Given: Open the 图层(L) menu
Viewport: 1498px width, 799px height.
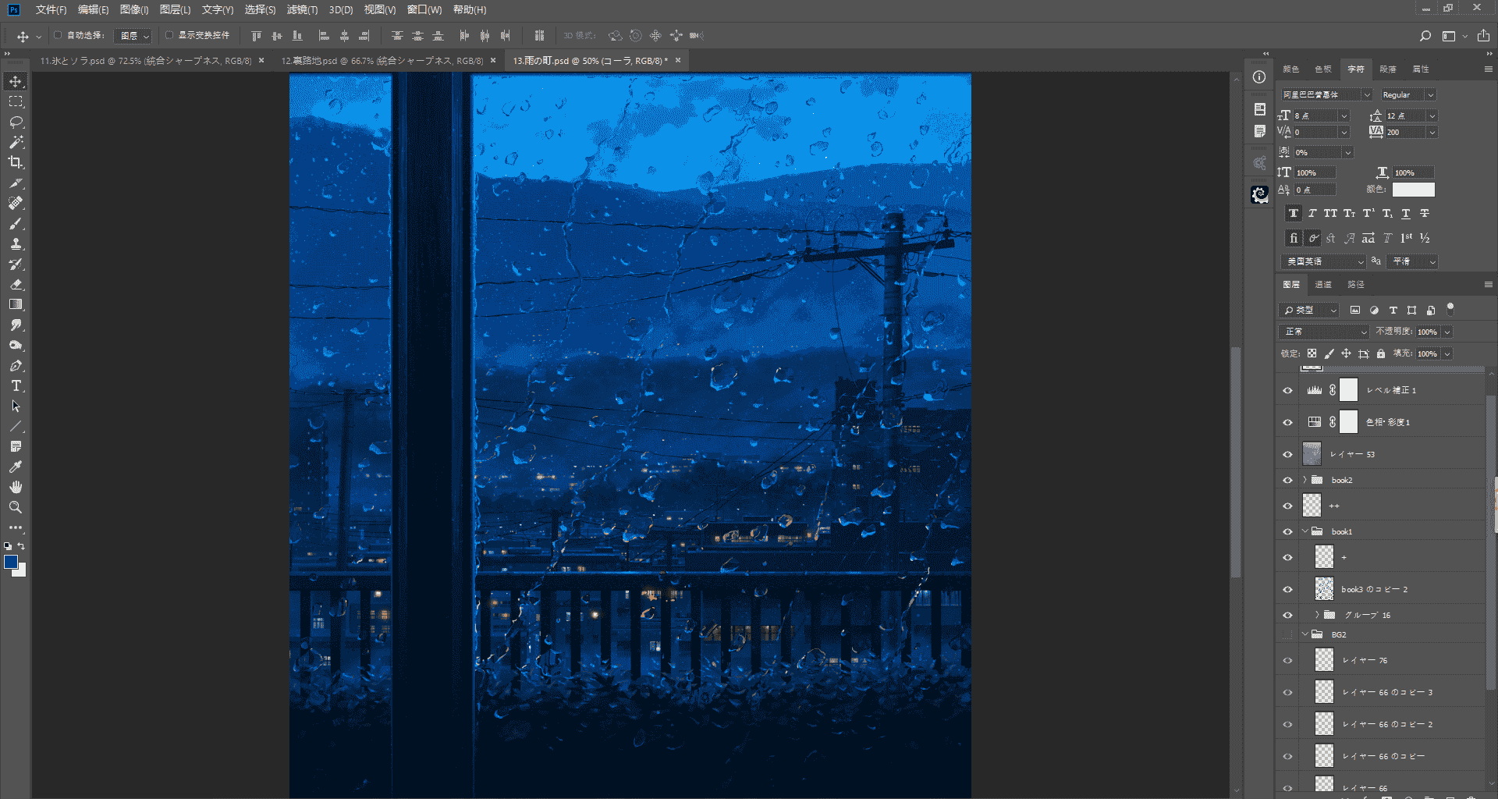Looking at the screenshot, I should click(175, 9).
